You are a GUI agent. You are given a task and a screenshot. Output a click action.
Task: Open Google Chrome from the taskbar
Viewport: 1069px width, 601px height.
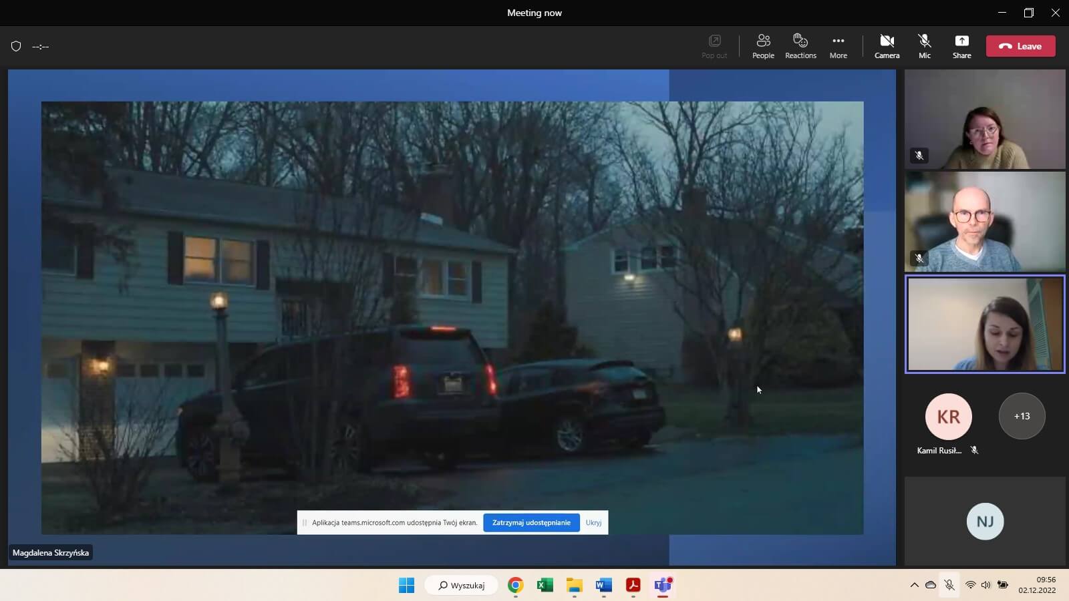click(515, 586)
